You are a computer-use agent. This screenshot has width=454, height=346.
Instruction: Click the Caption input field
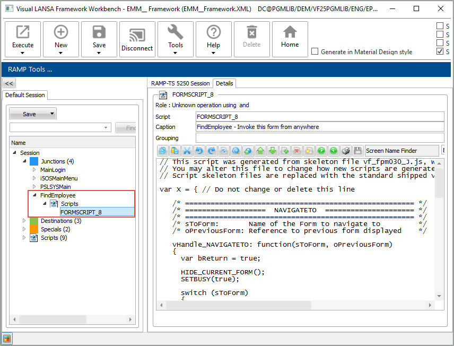point(319,127)
